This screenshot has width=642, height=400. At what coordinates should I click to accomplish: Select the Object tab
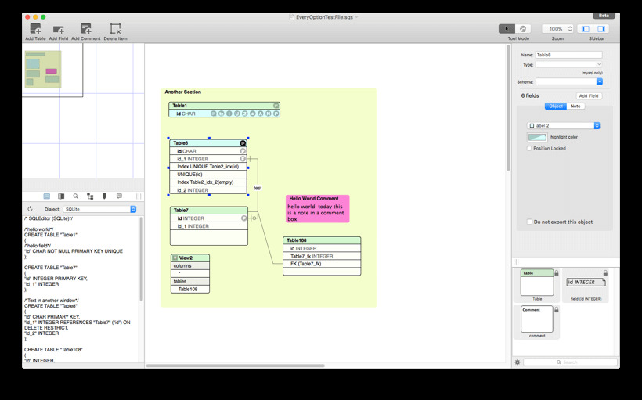coord(556,106)
